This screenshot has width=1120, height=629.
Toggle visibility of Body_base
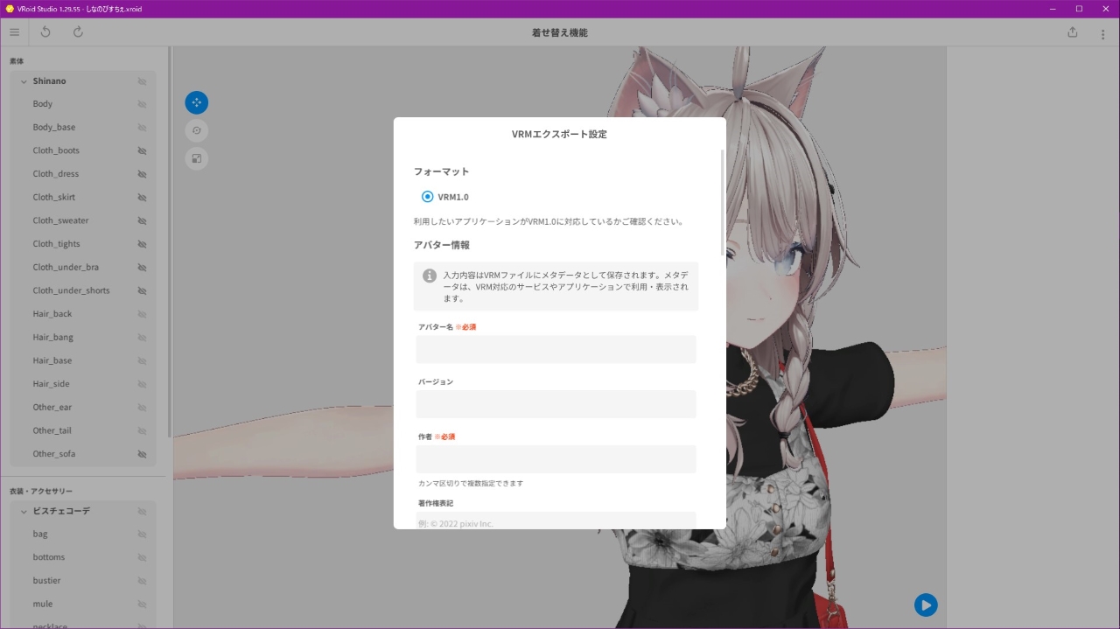[142, 128]
